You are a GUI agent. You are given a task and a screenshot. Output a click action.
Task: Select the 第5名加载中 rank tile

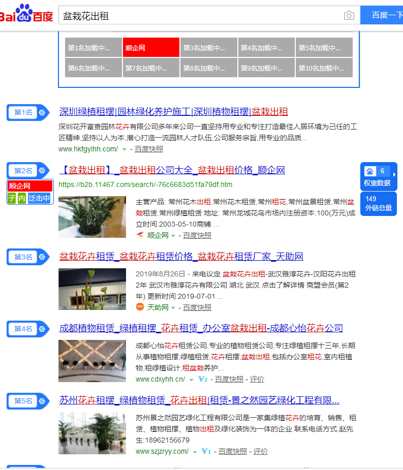point(324,47)
